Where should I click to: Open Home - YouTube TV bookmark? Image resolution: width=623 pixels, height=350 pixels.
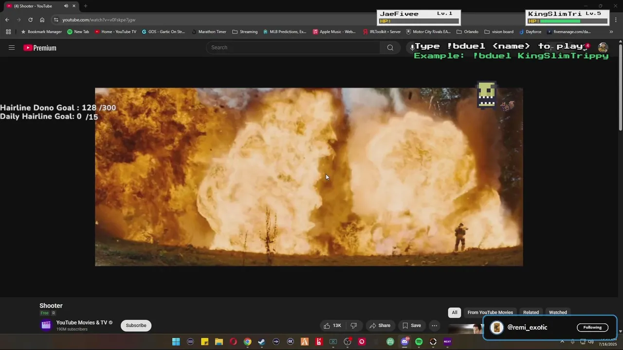pyautogui.click(x=115, y=32)
